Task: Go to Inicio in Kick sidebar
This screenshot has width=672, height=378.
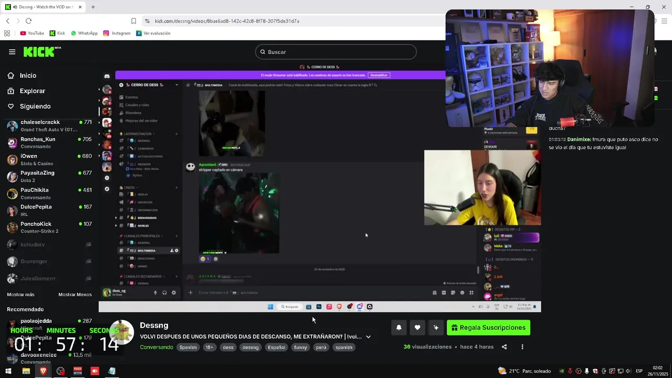Action: point(28,76)
